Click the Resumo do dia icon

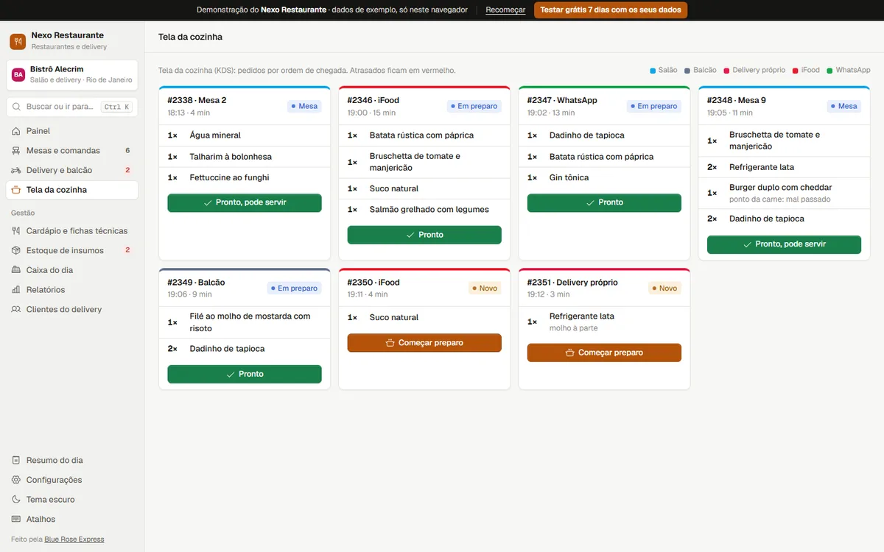[x=16, y=460]
